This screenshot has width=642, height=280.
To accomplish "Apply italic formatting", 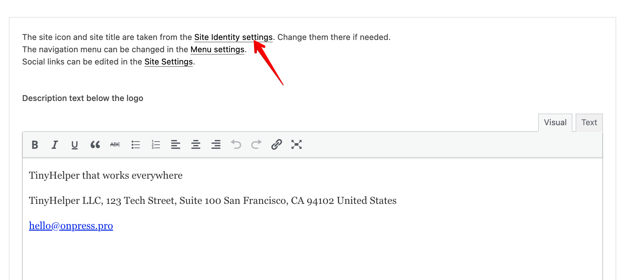I will click(55, 145).
